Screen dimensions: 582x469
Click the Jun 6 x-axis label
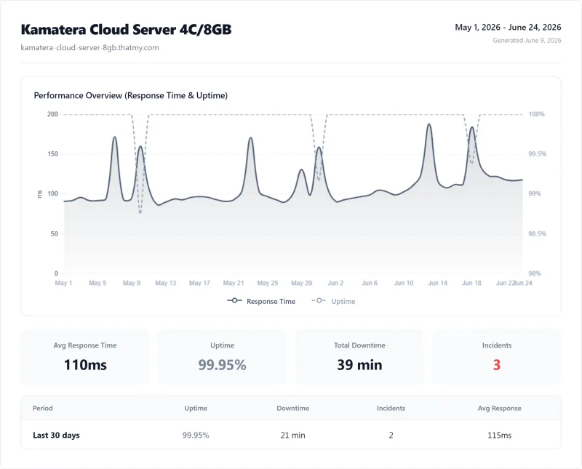[370, 283]
